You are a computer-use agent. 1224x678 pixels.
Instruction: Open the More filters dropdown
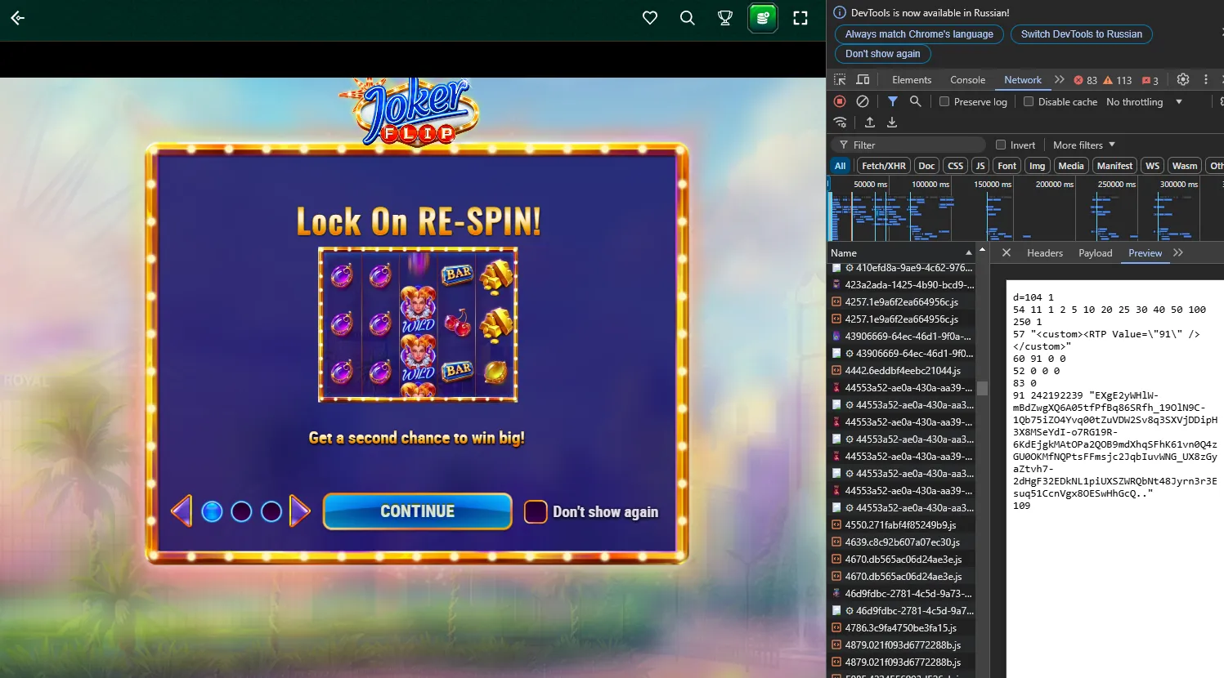coord(1084,145)
